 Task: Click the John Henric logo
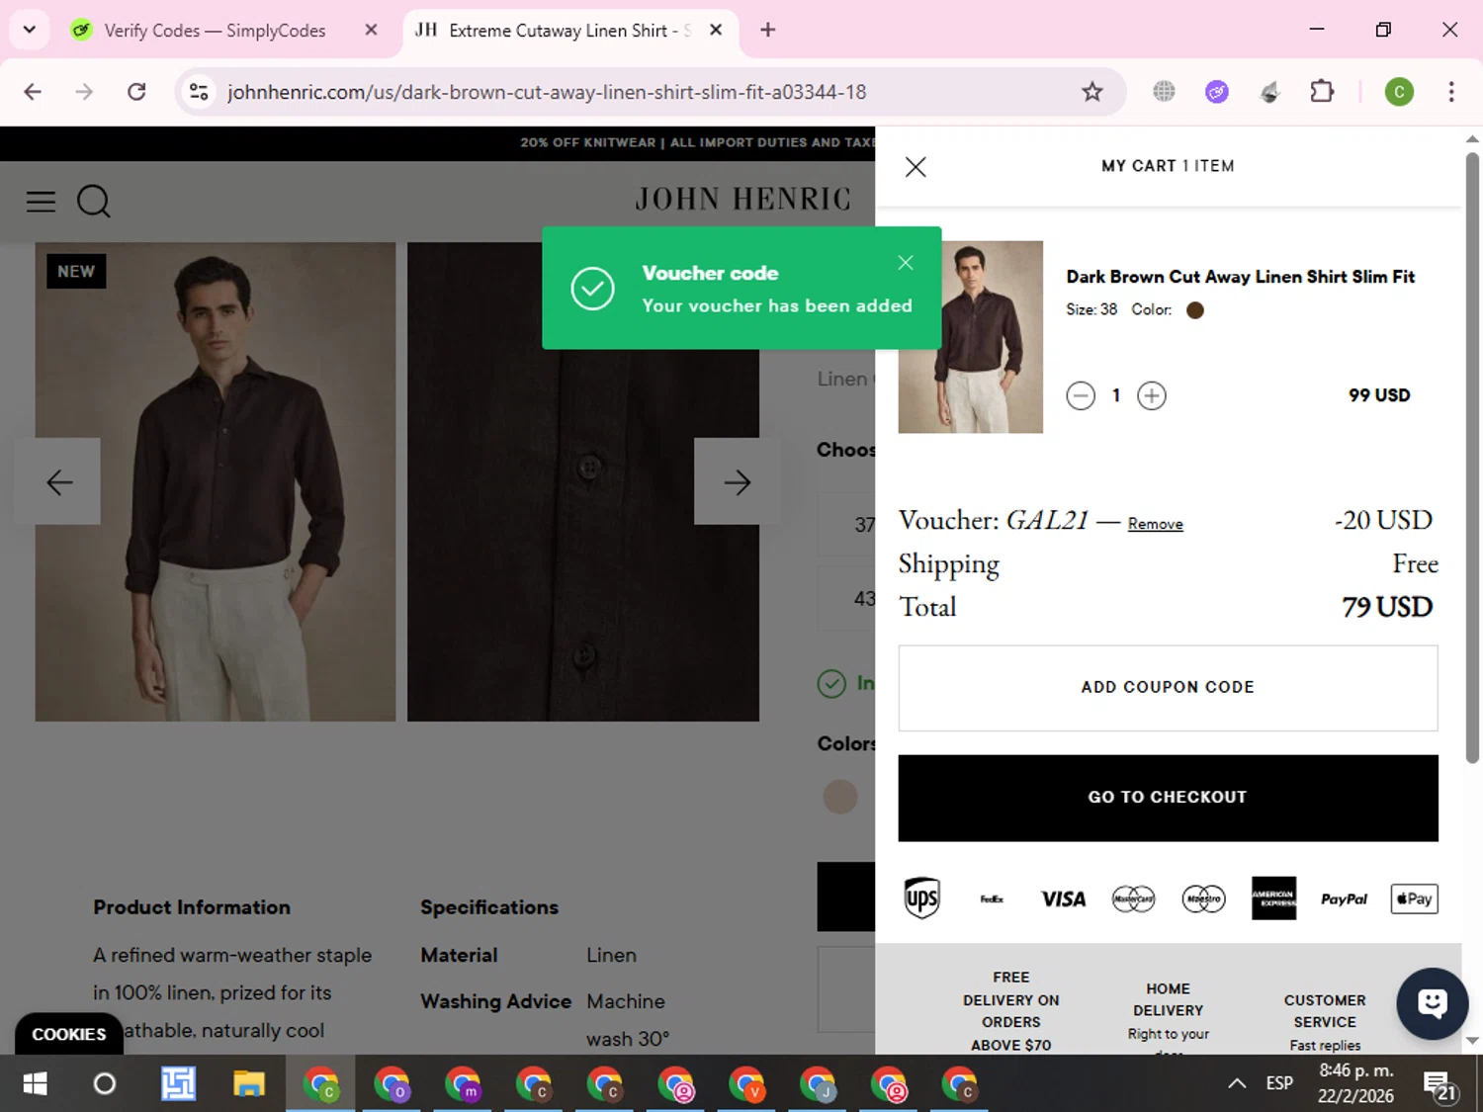(x=742, y=200)
